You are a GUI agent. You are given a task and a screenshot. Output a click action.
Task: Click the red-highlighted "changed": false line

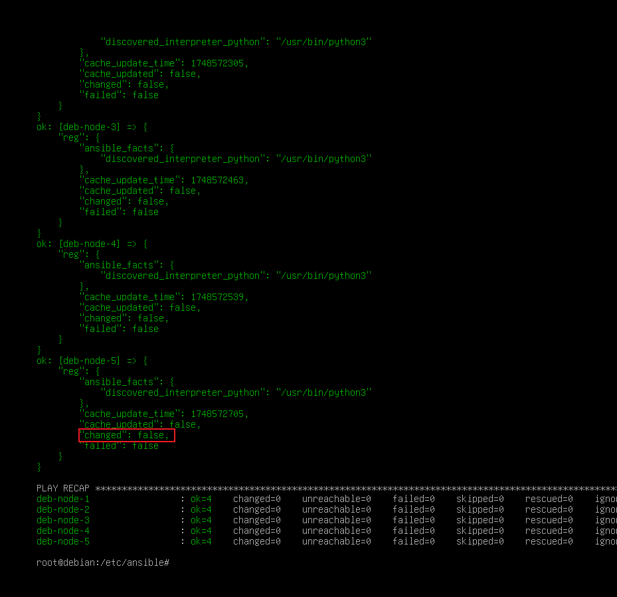tap(126, 435)
